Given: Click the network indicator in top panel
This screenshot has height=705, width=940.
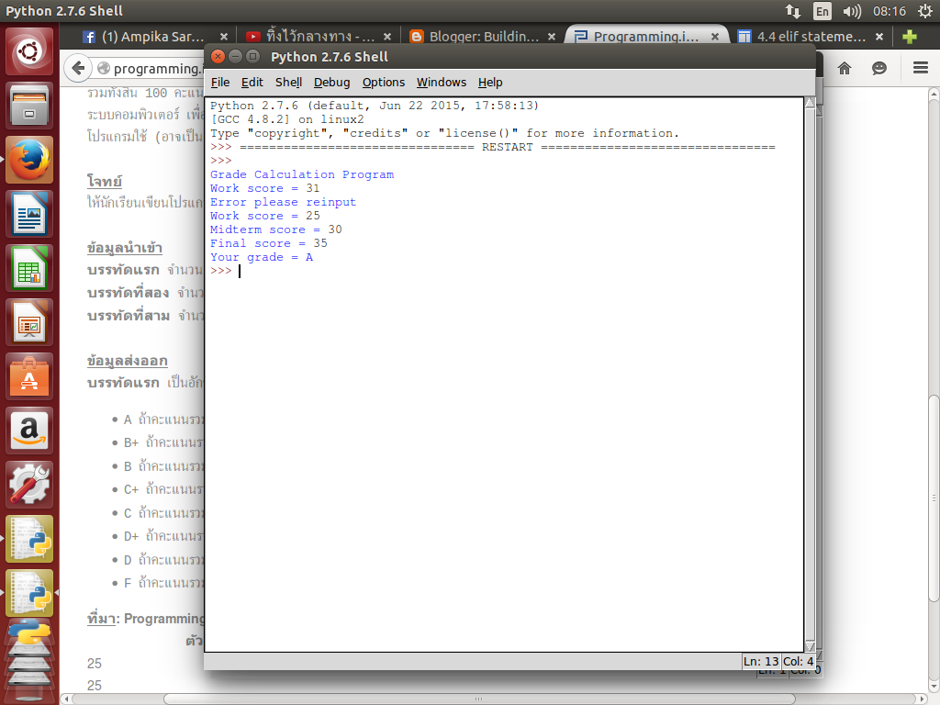Looking at the screenshot, I should (793, 11).
